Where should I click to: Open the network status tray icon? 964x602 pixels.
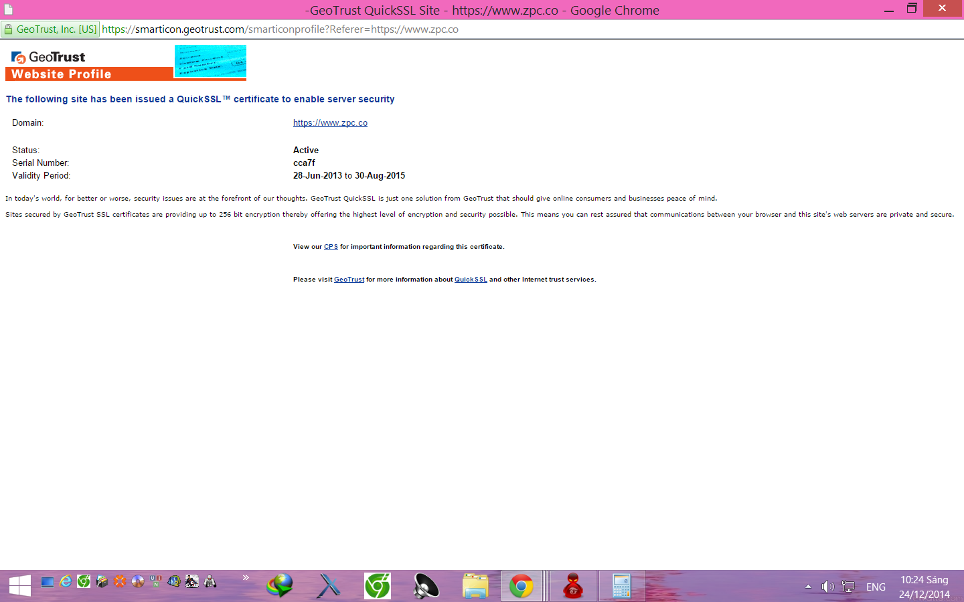[848, 587]
